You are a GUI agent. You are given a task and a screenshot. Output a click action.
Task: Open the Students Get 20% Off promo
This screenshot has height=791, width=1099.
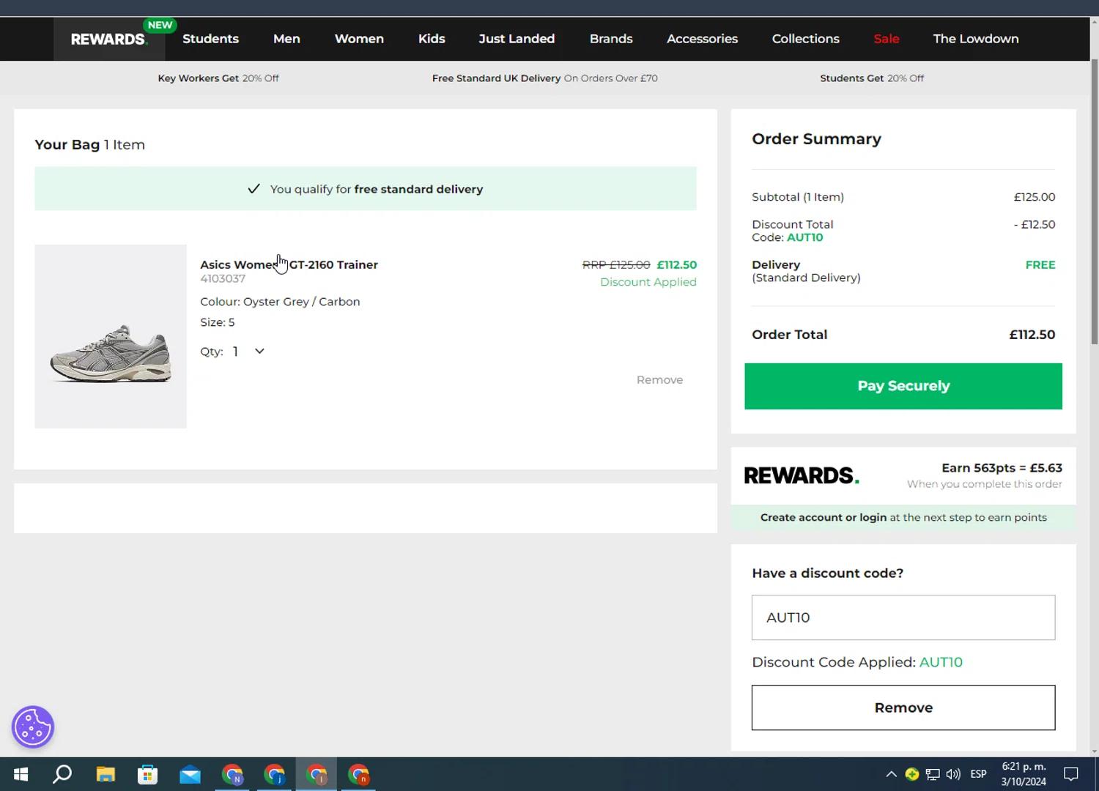click(x=872, y=78)
